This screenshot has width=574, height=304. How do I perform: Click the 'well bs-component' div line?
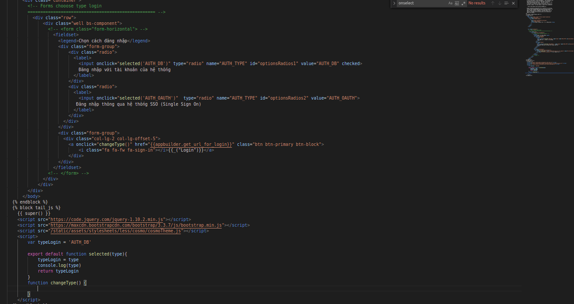coord(82,23)
